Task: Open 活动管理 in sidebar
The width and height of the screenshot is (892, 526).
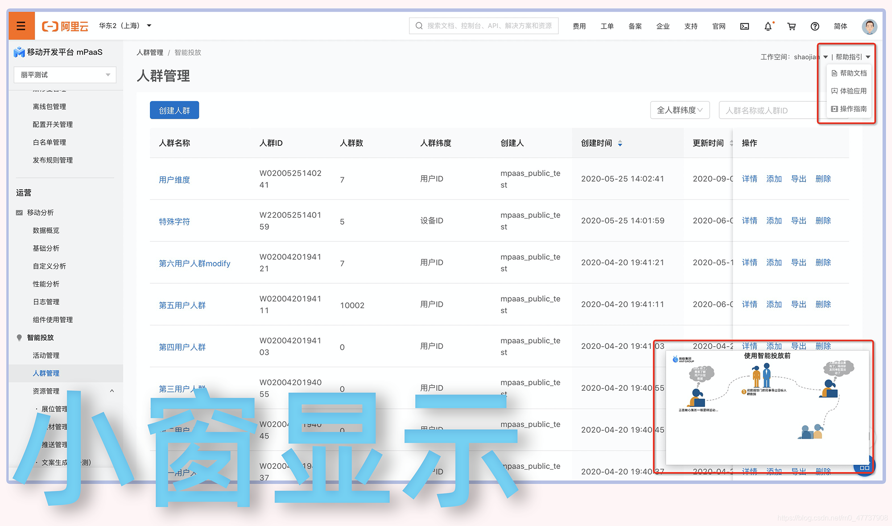Action: pyautogui.click(x=46, y=355)
